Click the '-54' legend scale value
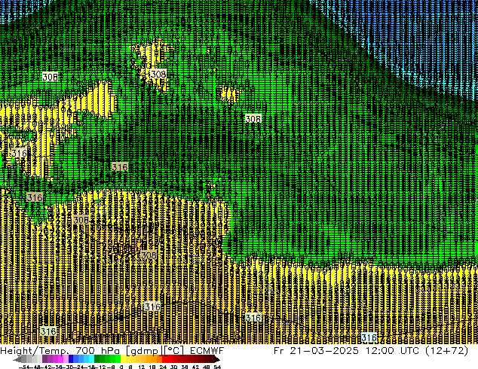This screenshot has height=369, width=478. pos(24,367)
